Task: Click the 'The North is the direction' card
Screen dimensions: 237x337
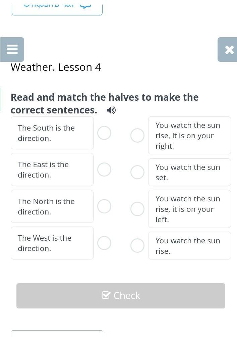Action: point(52,206)
